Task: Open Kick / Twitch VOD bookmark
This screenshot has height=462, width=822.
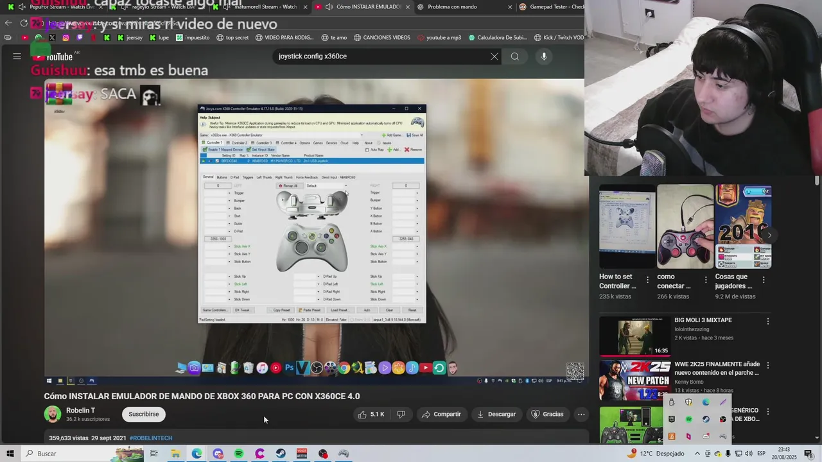Action: click(x=559, y=38)
